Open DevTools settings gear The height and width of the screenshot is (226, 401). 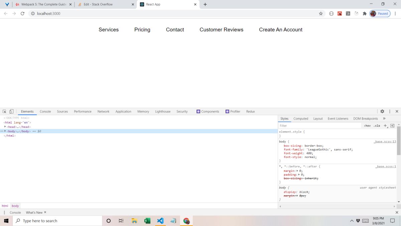pyautogui.click(x=382, y=111)
